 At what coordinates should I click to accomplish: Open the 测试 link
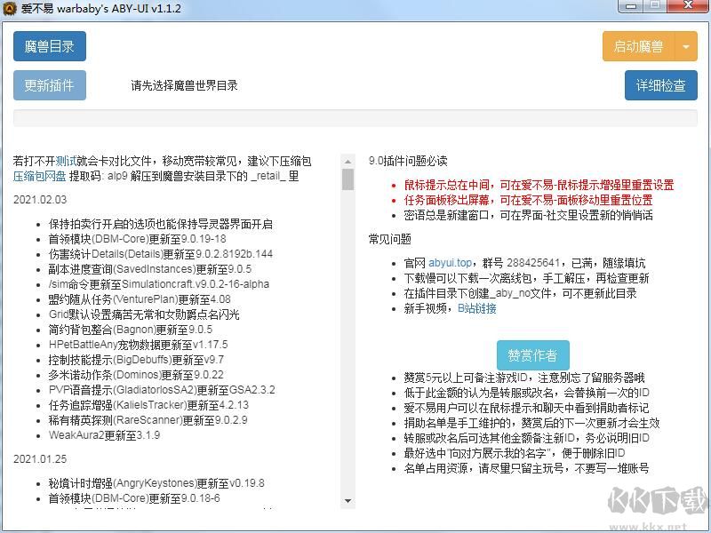tap(66, 161)
